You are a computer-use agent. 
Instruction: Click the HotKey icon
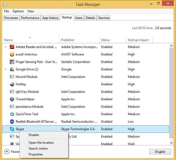click(12, 84)
